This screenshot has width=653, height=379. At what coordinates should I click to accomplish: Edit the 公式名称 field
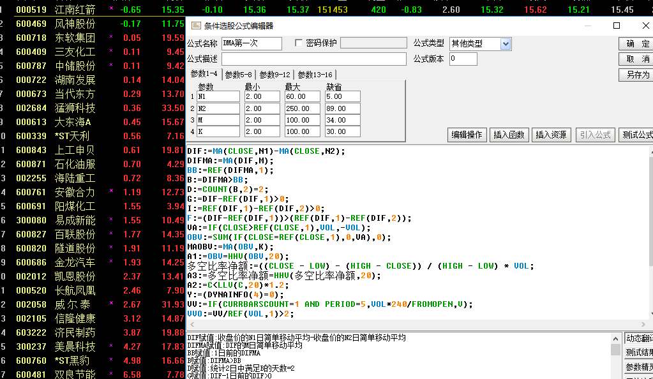pyautogui.click(x=251, y=43)
